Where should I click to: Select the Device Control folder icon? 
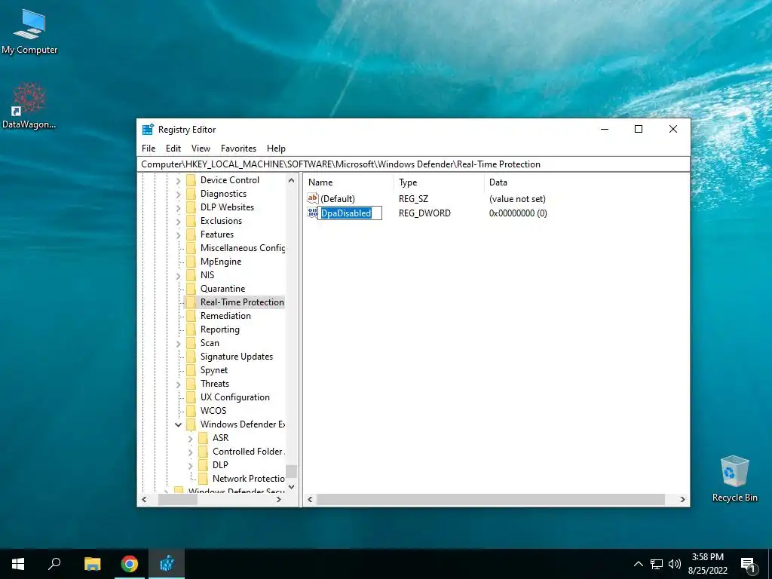click(x=191, y=180)
